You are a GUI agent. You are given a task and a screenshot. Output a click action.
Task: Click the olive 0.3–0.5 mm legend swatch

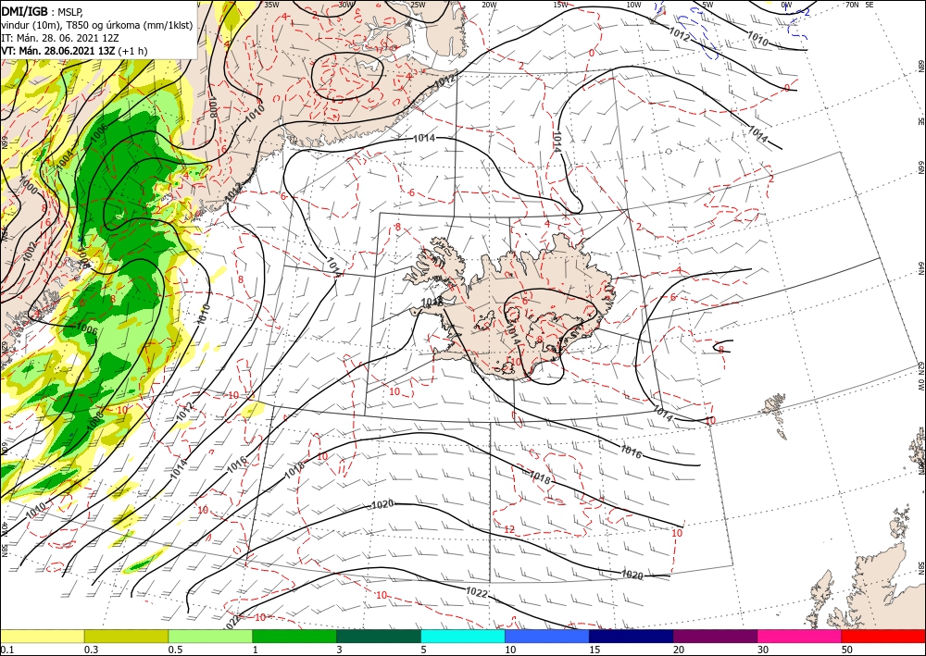126,636
